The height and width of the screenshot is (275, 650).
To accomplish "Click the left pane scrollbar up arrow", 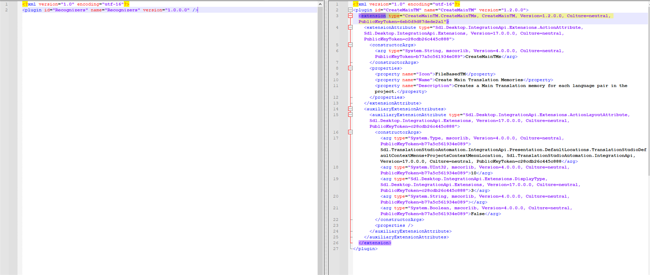I will pyautogui.click(x=320, y=4).
